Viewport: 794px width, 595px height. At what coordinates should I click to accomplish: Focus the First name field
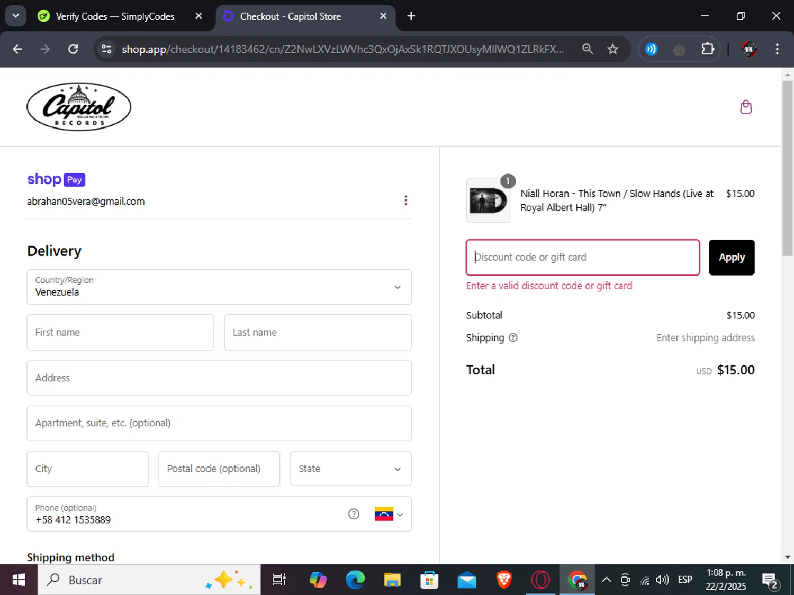120,332
